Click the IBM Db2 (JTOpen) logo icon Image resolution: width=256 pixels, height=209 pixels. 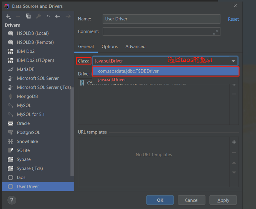(11, 60)
